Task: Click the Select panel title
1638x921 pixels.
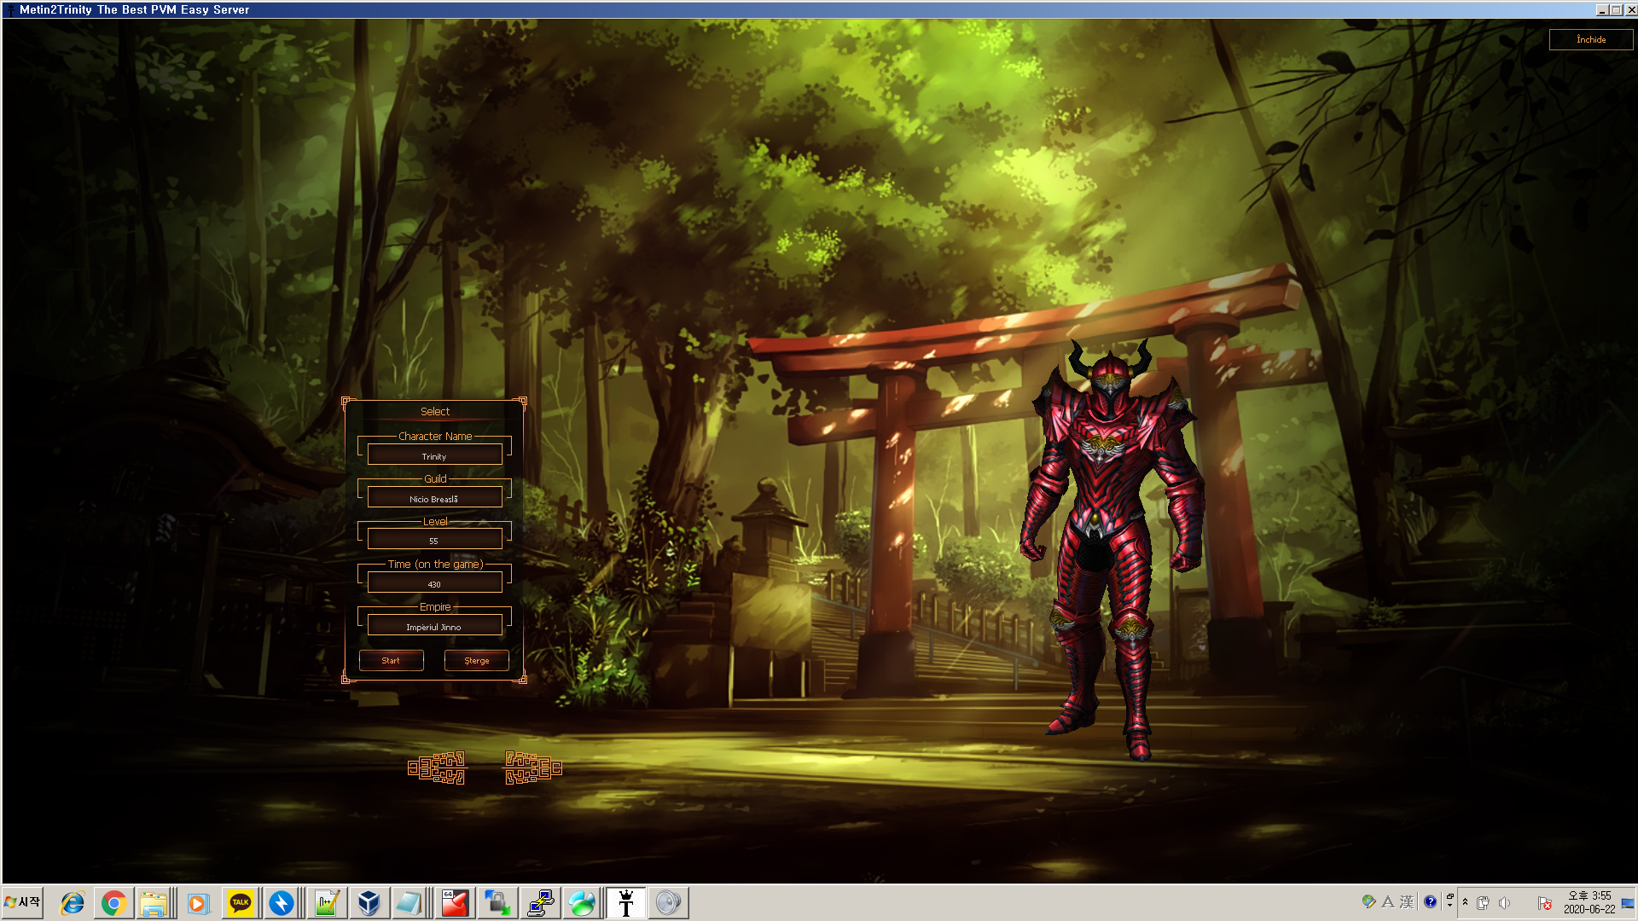Action: click(x=435, y=411)
